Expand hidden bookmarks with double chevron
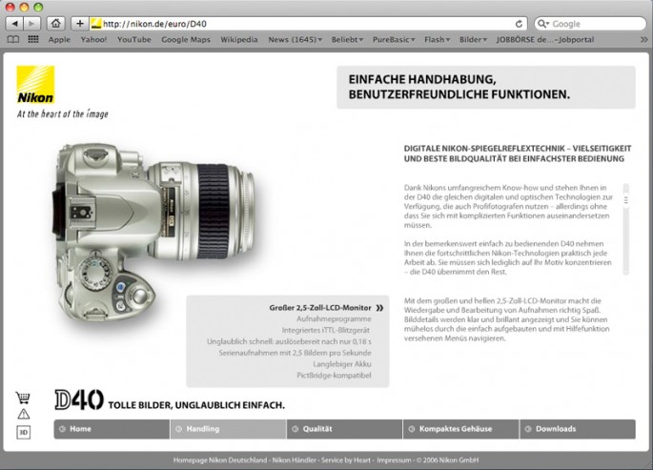 pyautogui.click(x=643, y=39)
